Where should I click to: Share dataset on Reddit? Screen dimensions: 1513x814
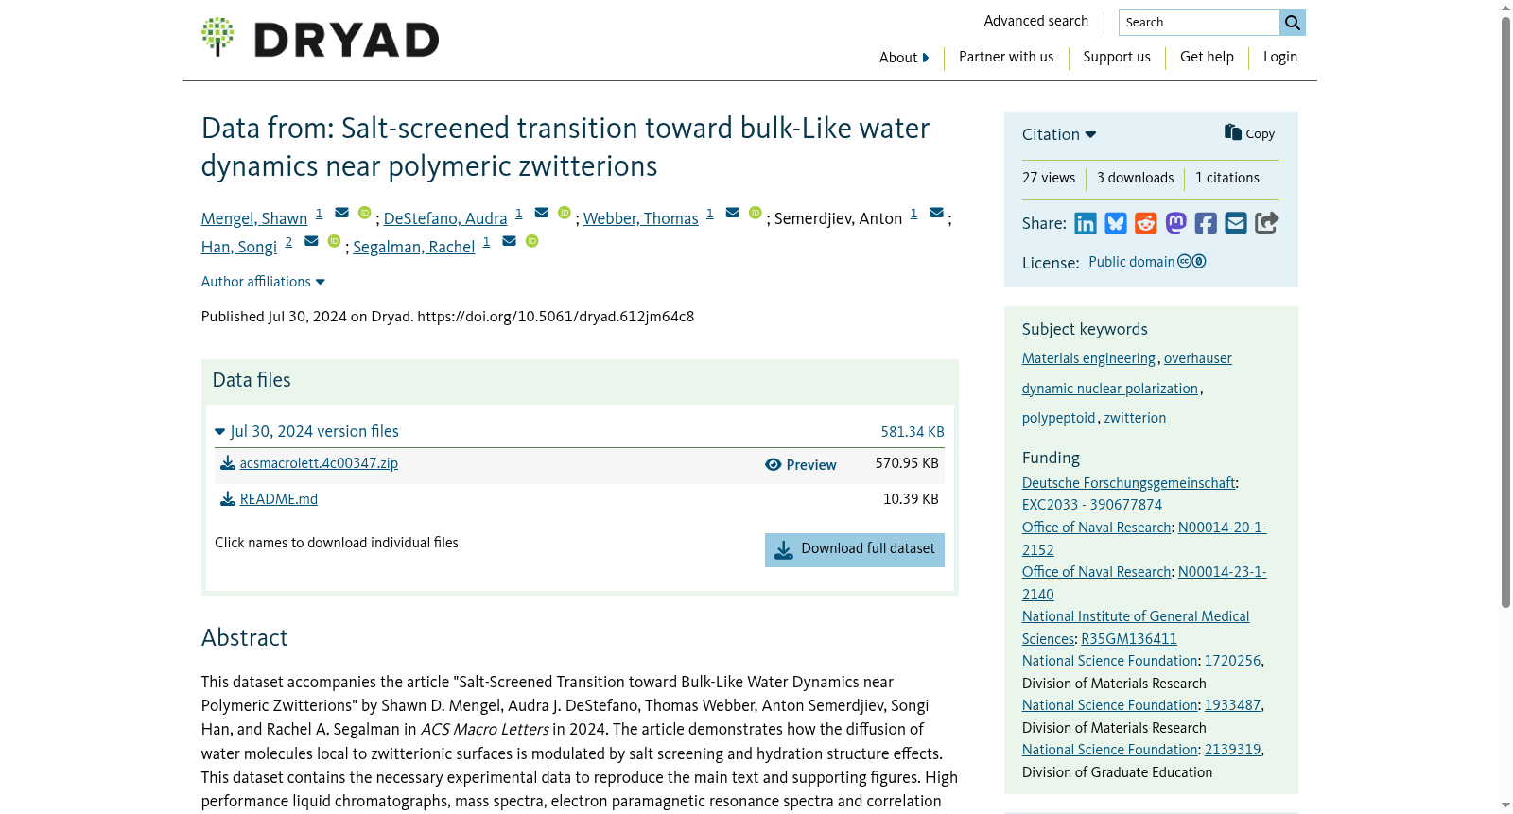[x=1146, y=223]
